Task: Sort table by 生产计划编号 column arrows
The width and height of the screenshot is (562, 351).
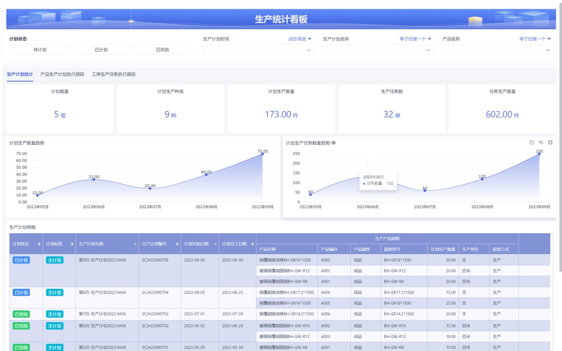Action: pos(177,244)
